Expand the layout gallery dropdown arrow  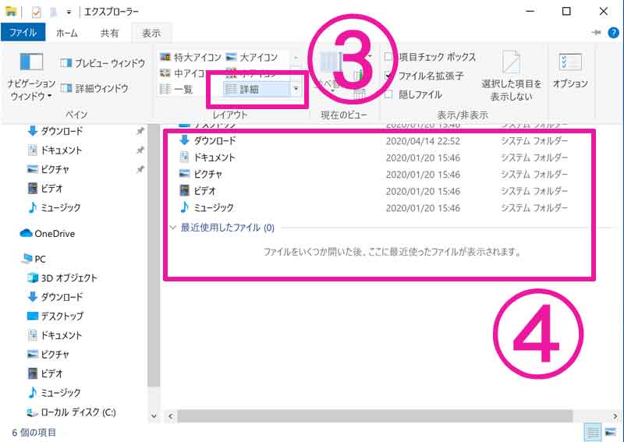point(296,90)
